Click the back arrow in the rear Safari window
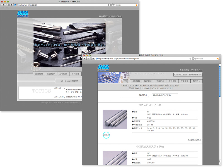223x167 pixels. (3, 5)
